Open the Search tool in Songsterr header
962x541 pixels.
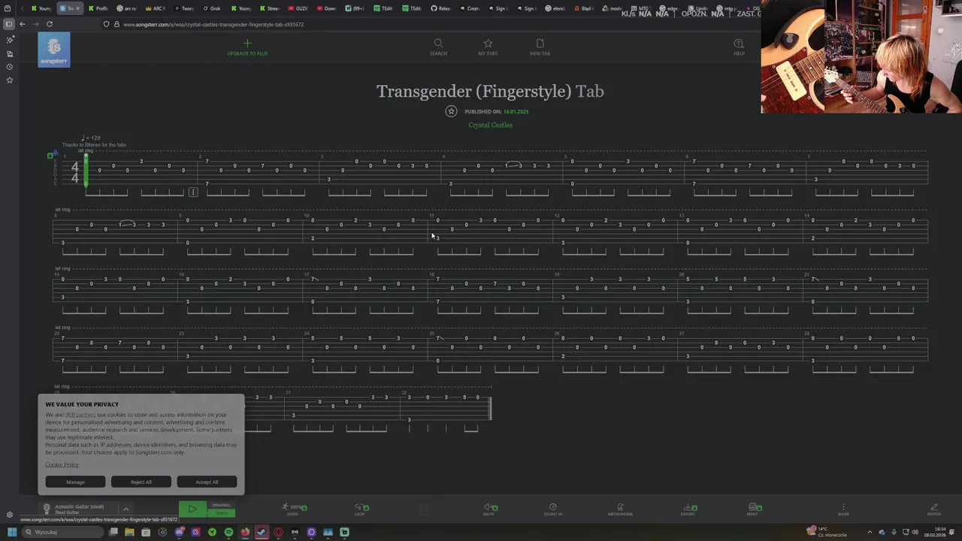pos(438,47)
